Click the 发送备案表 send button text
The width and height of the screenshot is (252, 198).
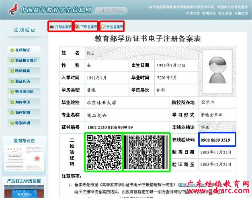[115, 27]
